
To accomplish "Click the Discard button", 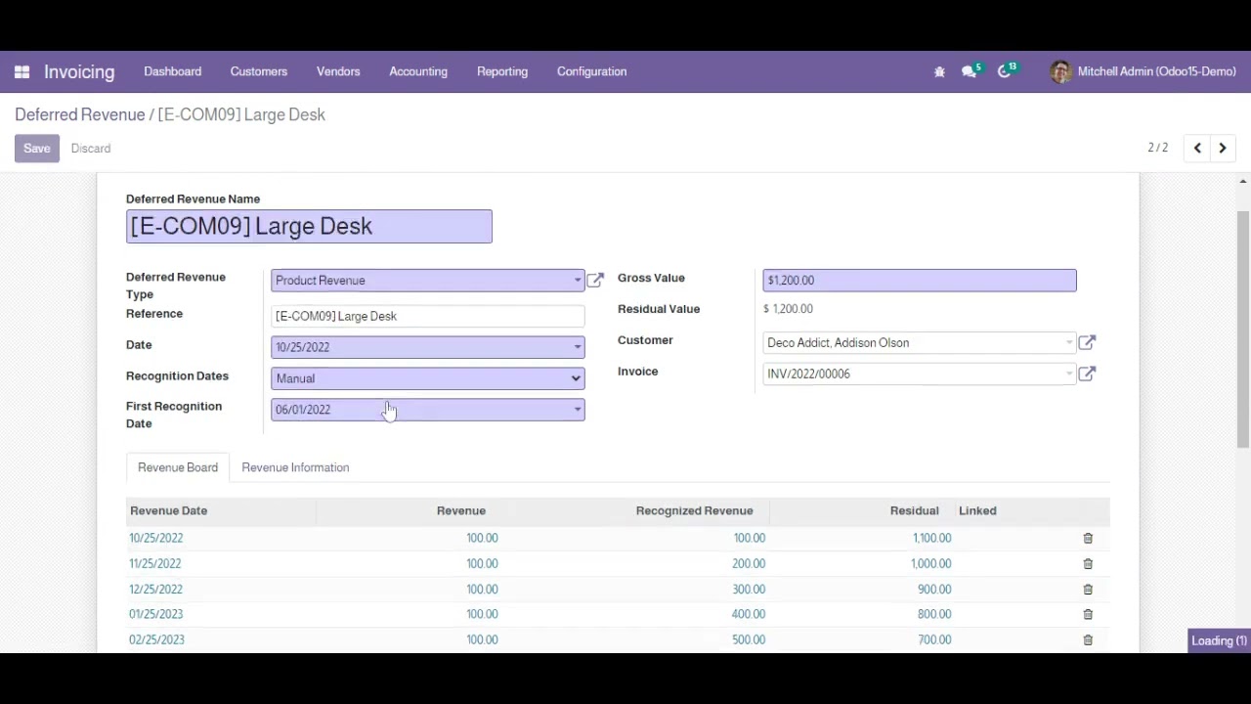I will click(x=91, y=149).
